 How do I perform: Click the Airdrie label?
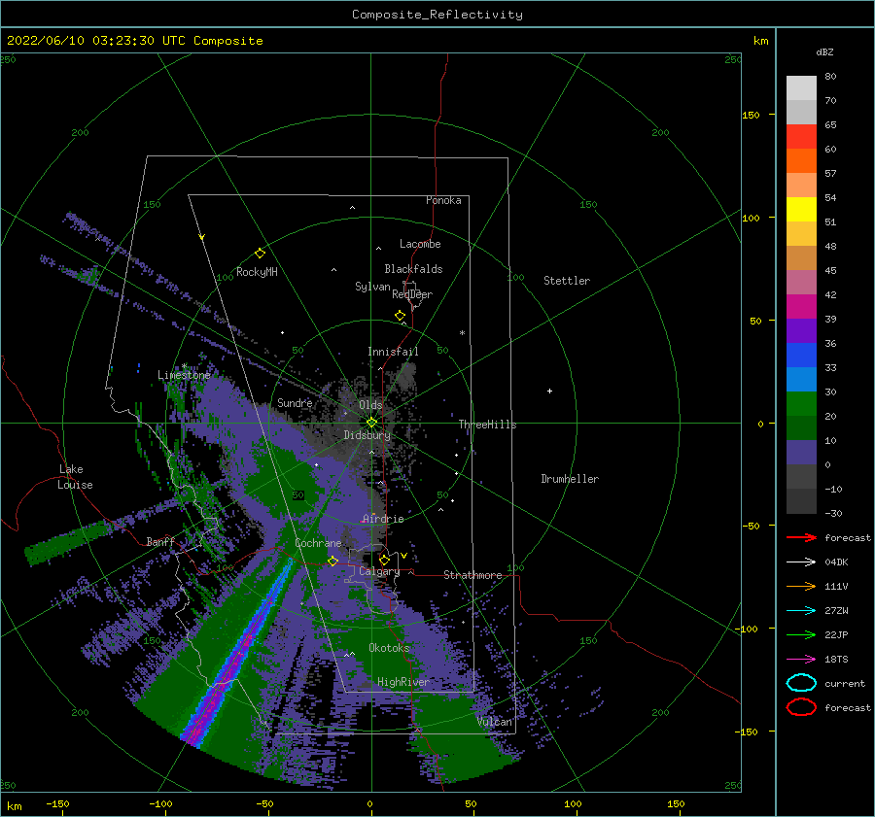(383, 519)
